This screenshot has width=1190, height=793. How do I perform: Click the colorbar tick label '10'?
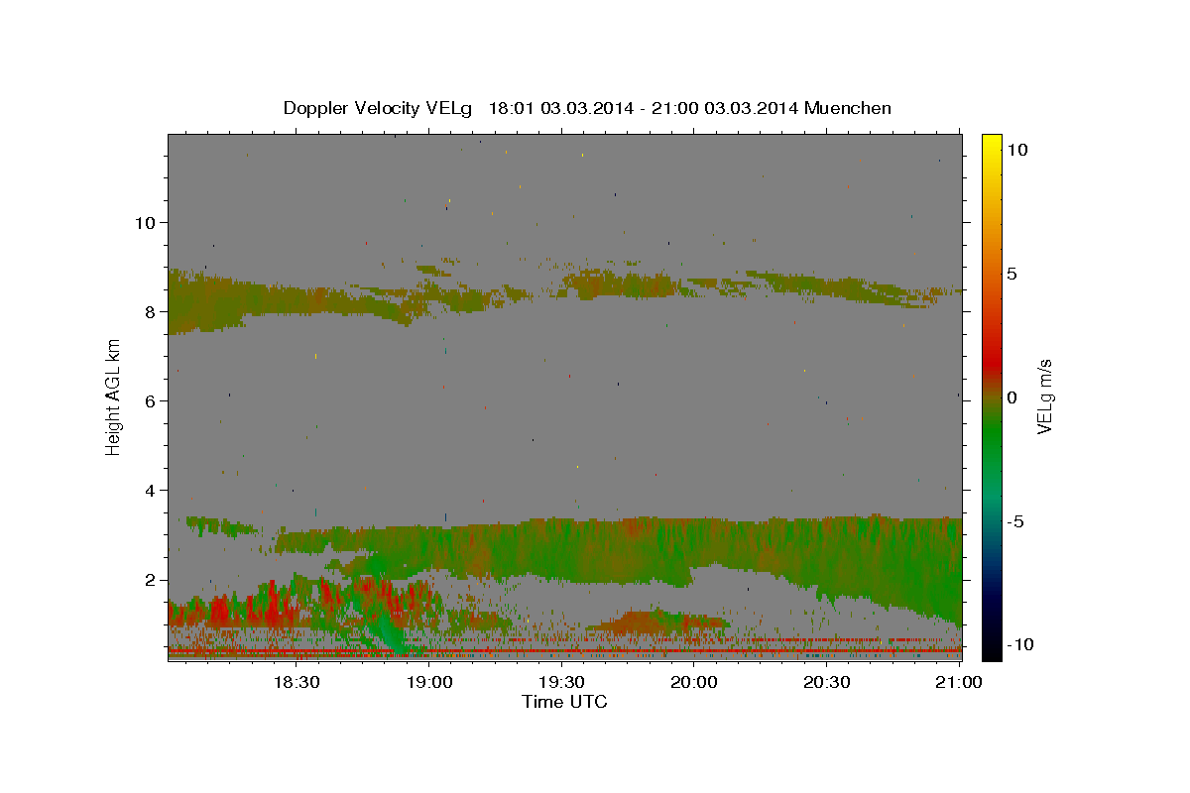(x=1016, y=150)
